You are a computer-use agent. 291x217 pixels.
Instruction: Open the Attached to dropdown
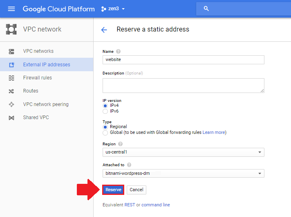pos(184,173)
